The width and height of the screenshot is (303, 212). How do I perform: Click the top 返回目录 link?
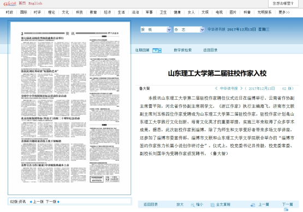(210, 50)
